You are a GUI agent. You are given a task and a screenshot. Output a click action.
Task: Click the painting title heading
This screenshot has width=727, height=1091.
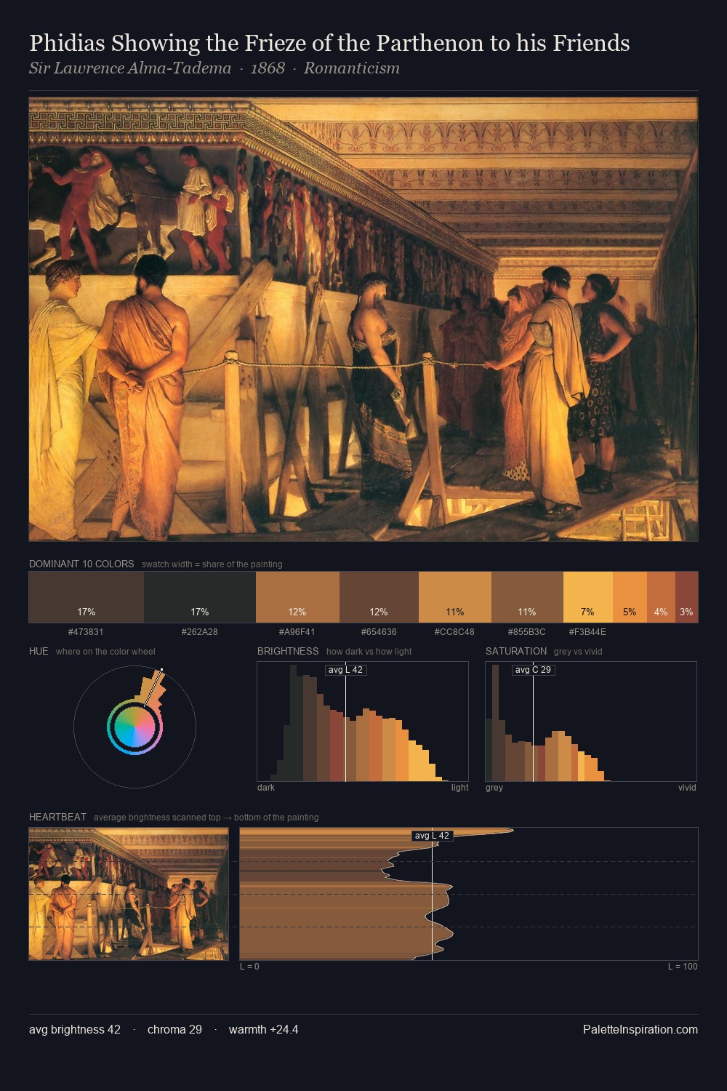(329, 43)
